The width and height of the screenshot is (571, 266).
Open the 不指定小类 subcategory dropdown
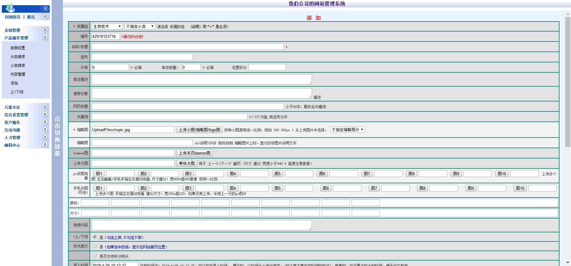[x=140, y=26]
